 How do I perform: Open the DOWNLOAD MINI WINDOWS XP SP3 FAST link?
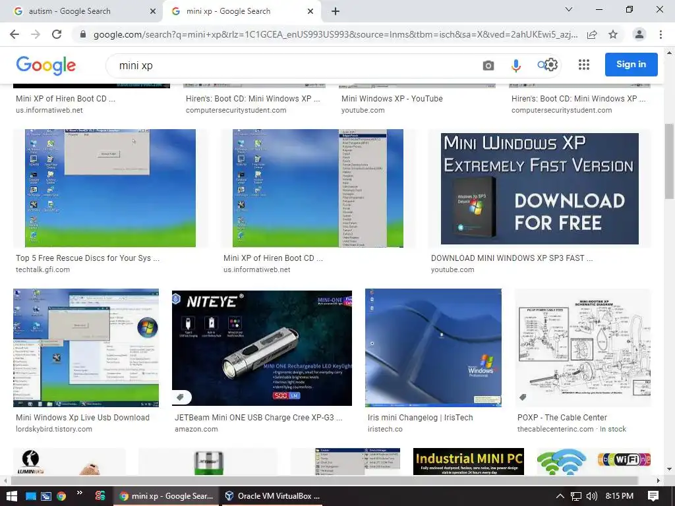pos(512,258)
